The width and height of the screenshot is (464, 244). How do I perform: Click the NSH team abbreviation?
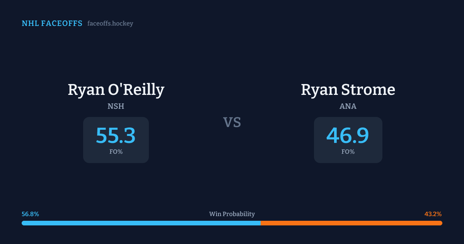pos(116,106)
